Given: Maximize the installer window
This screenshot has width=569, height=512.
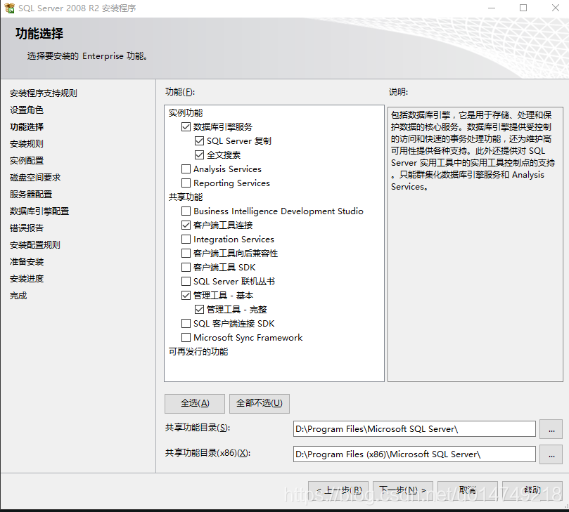Looking at the screenshot, I should click(523, 8).
